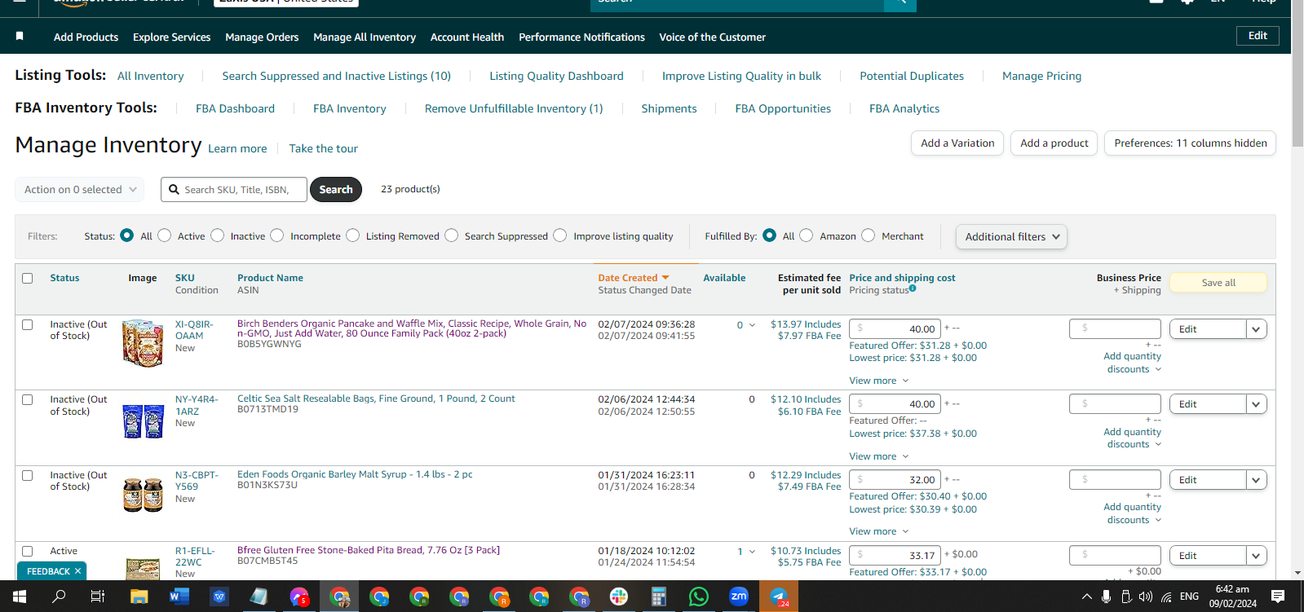Click the Save all button
Image resolution: width=1304 pixels, height=612 pixels.
[1218, 283]
